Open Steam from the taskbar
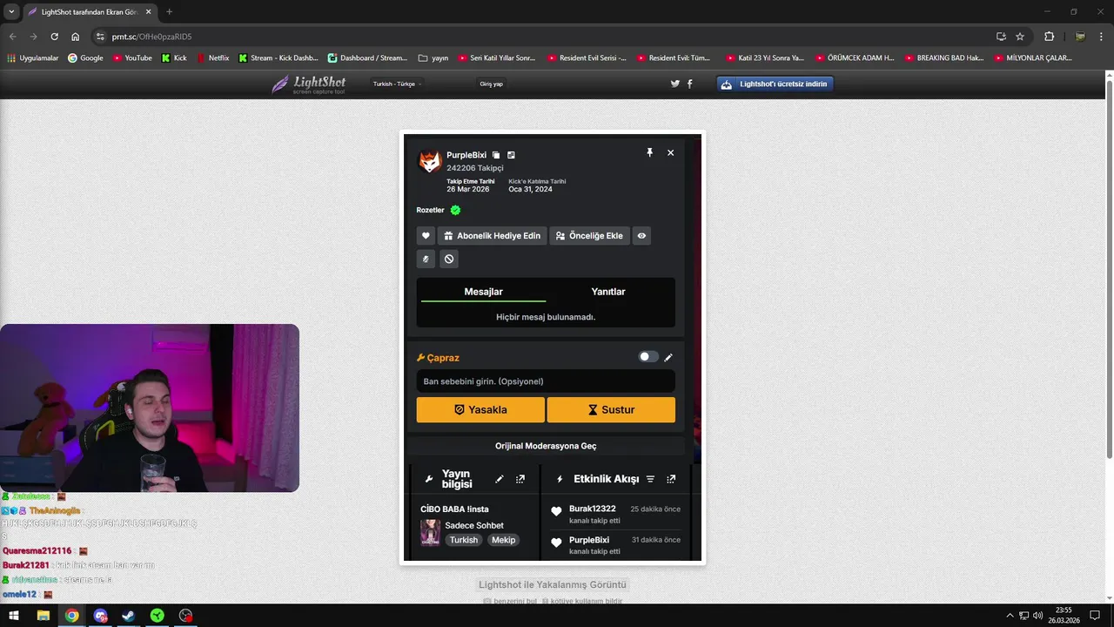The width and height of the screenshot is (1114, 627). pos(128,615)
